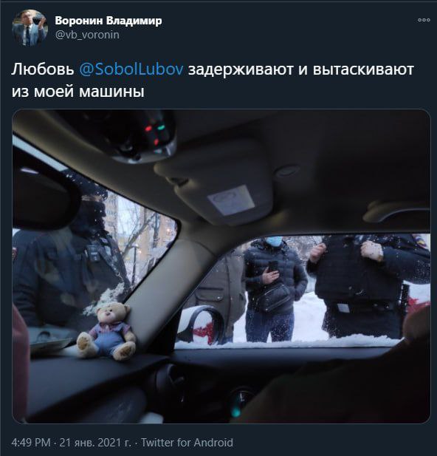Screen dimensions: 437x456
Task: Click Воронин Владимир's round profile avatar
Action: tap(30, 28)
